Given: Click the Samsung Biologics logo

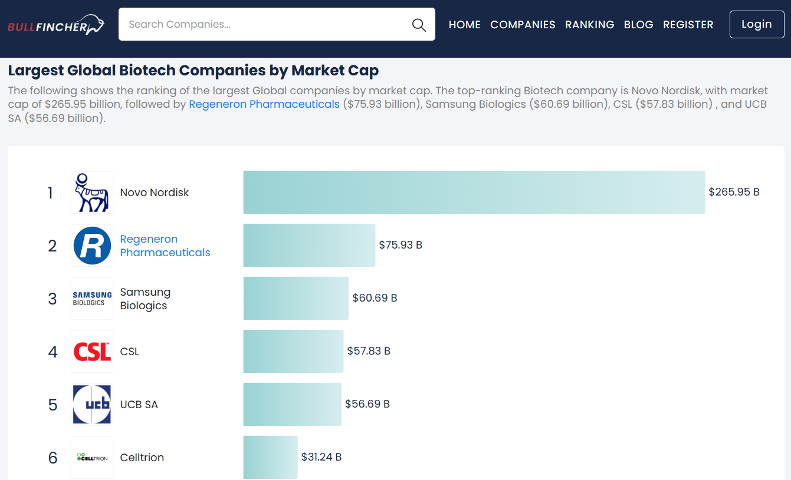Looking at the screenshot, I should (x=92, y=299).
